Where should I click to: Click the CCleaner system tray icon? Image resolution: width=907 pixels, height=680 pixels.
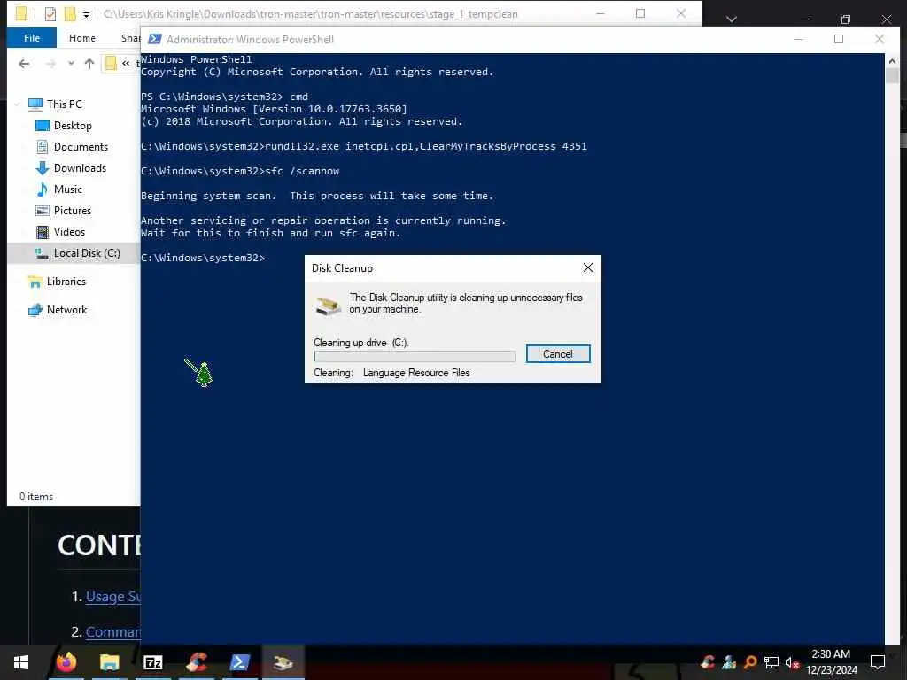coord(708,662)
